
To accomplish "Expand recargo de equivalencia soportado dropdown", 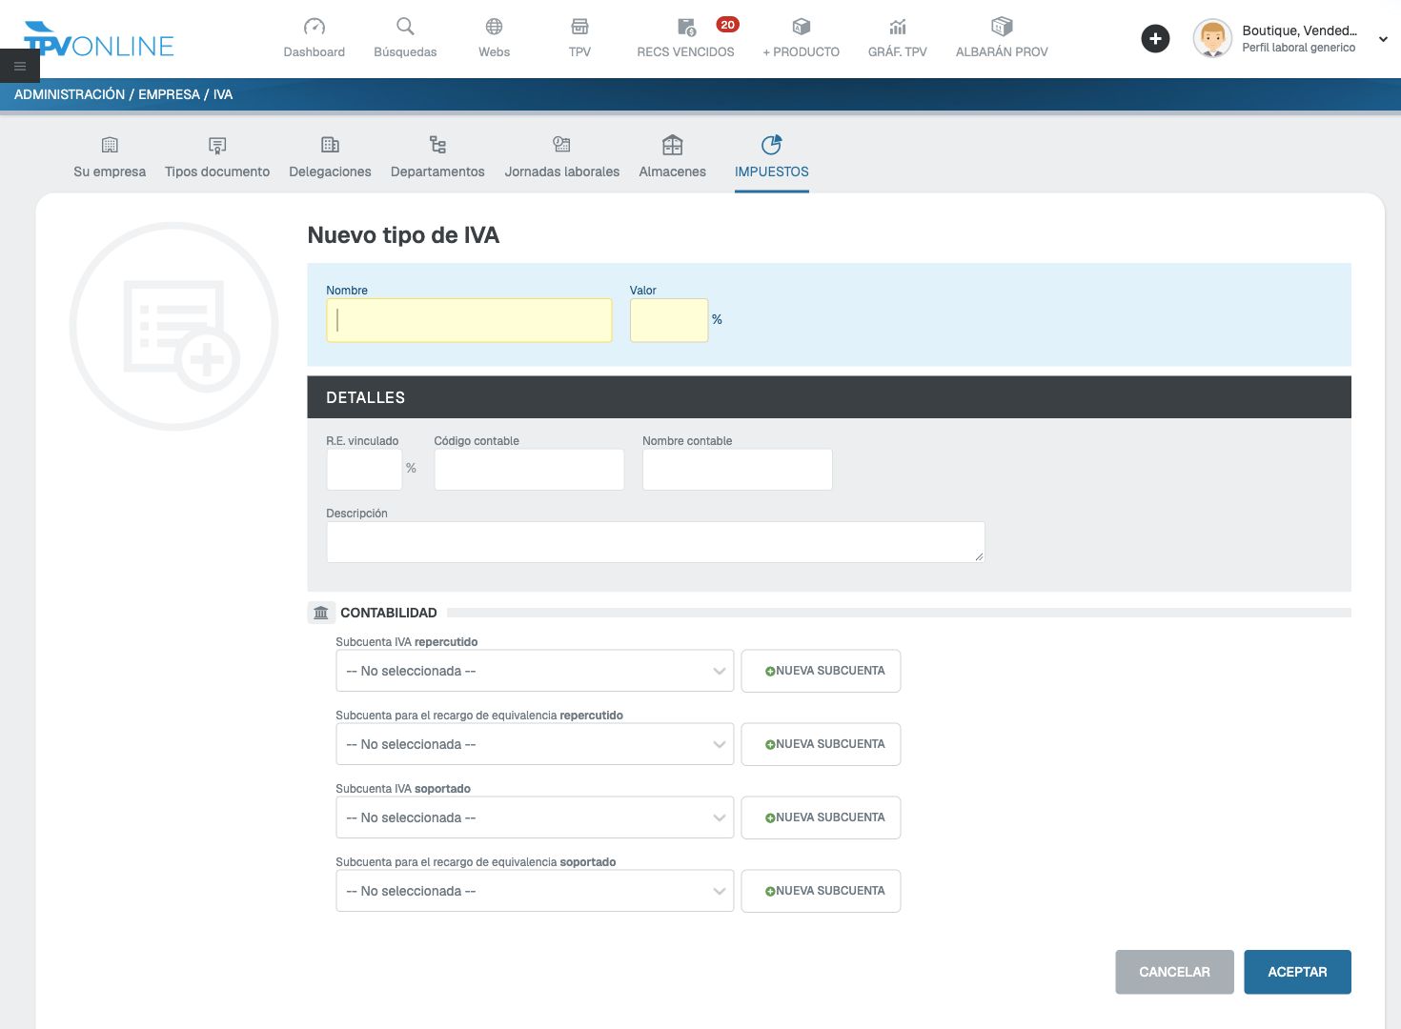I will (x=535, y=891).
